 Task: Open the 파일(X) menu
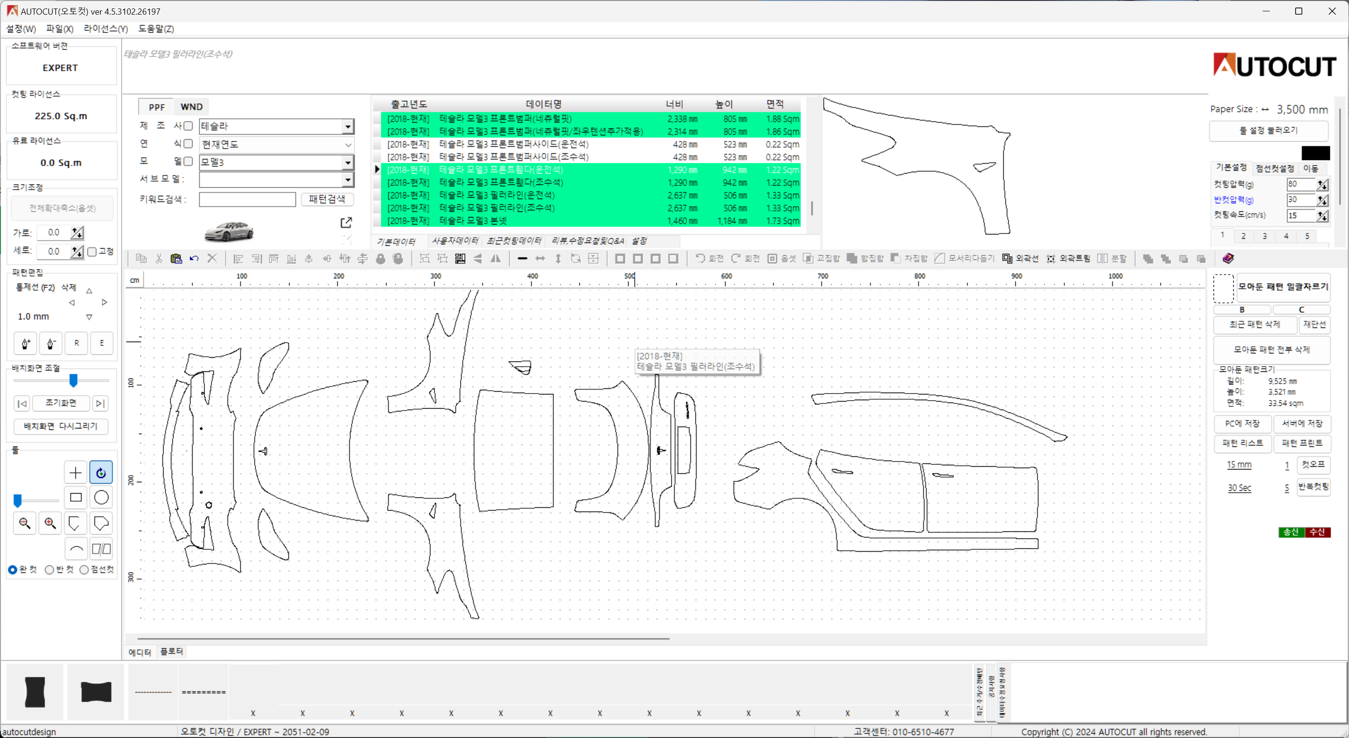60,29
